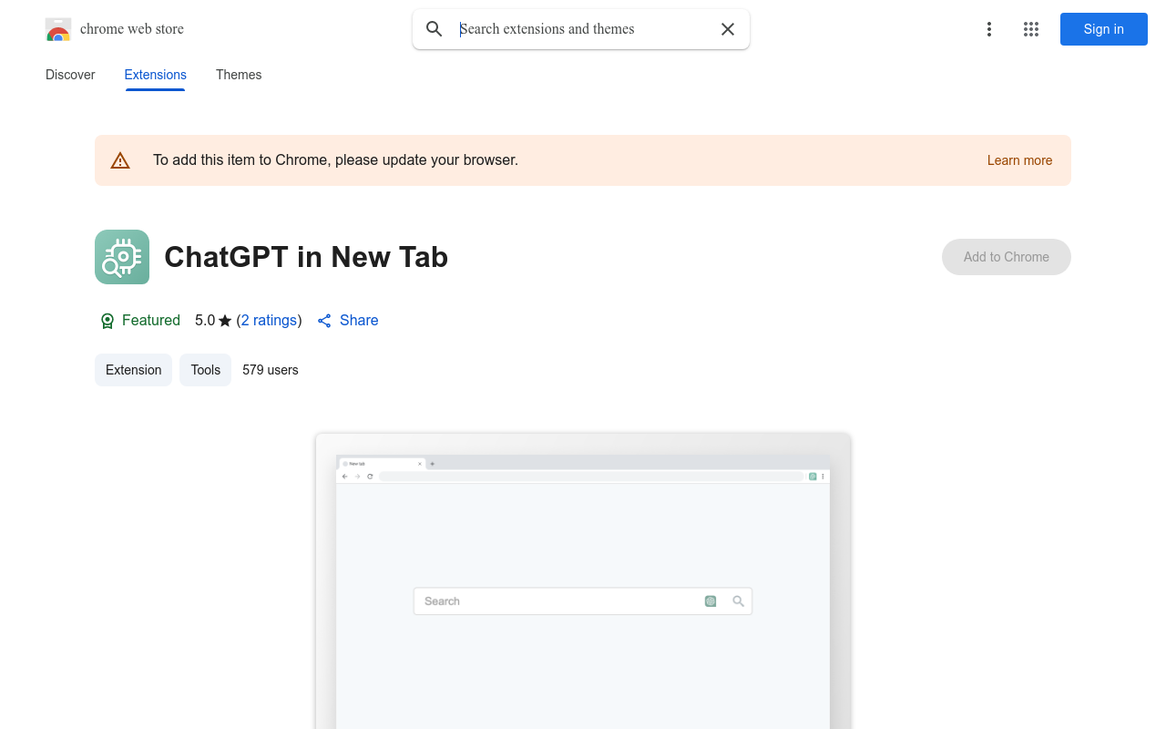
Task: Open the three-dot more options menu
Action: [989, 29]
